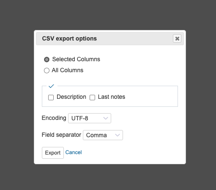Expand the chevron arrow in Comma select

pos(118,135)
